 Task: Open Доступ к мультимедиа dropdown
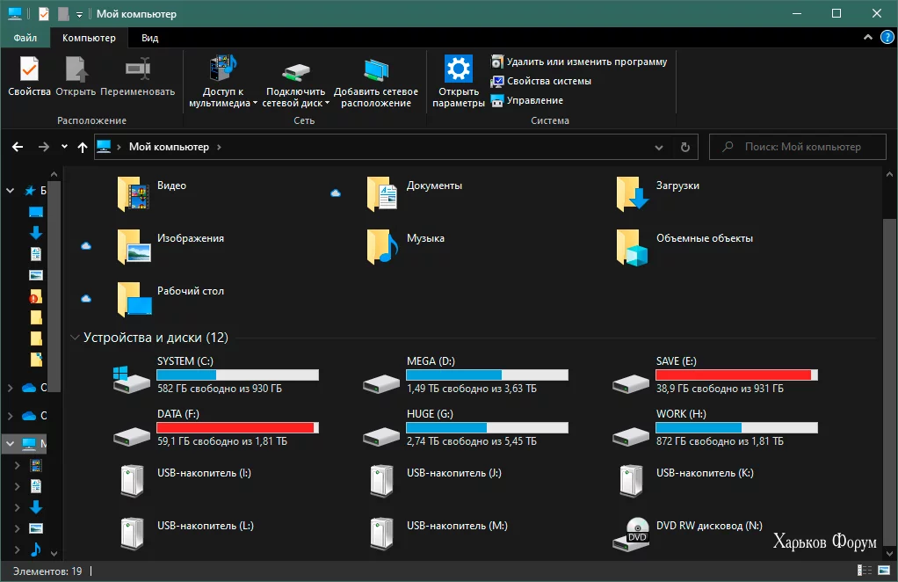[222, 98]
